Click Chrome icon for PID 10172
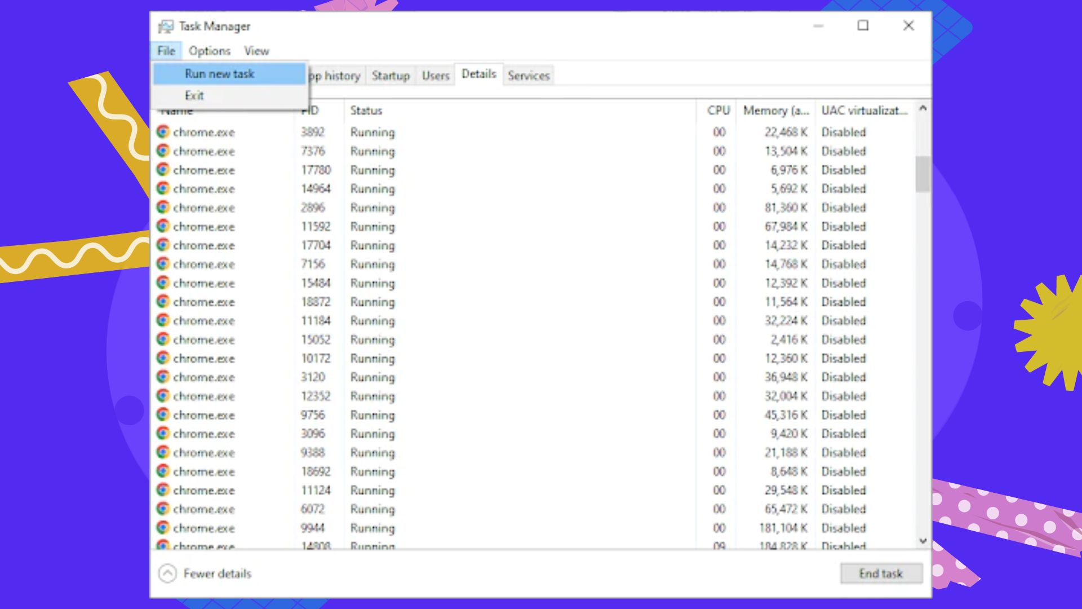 [163, 358]
